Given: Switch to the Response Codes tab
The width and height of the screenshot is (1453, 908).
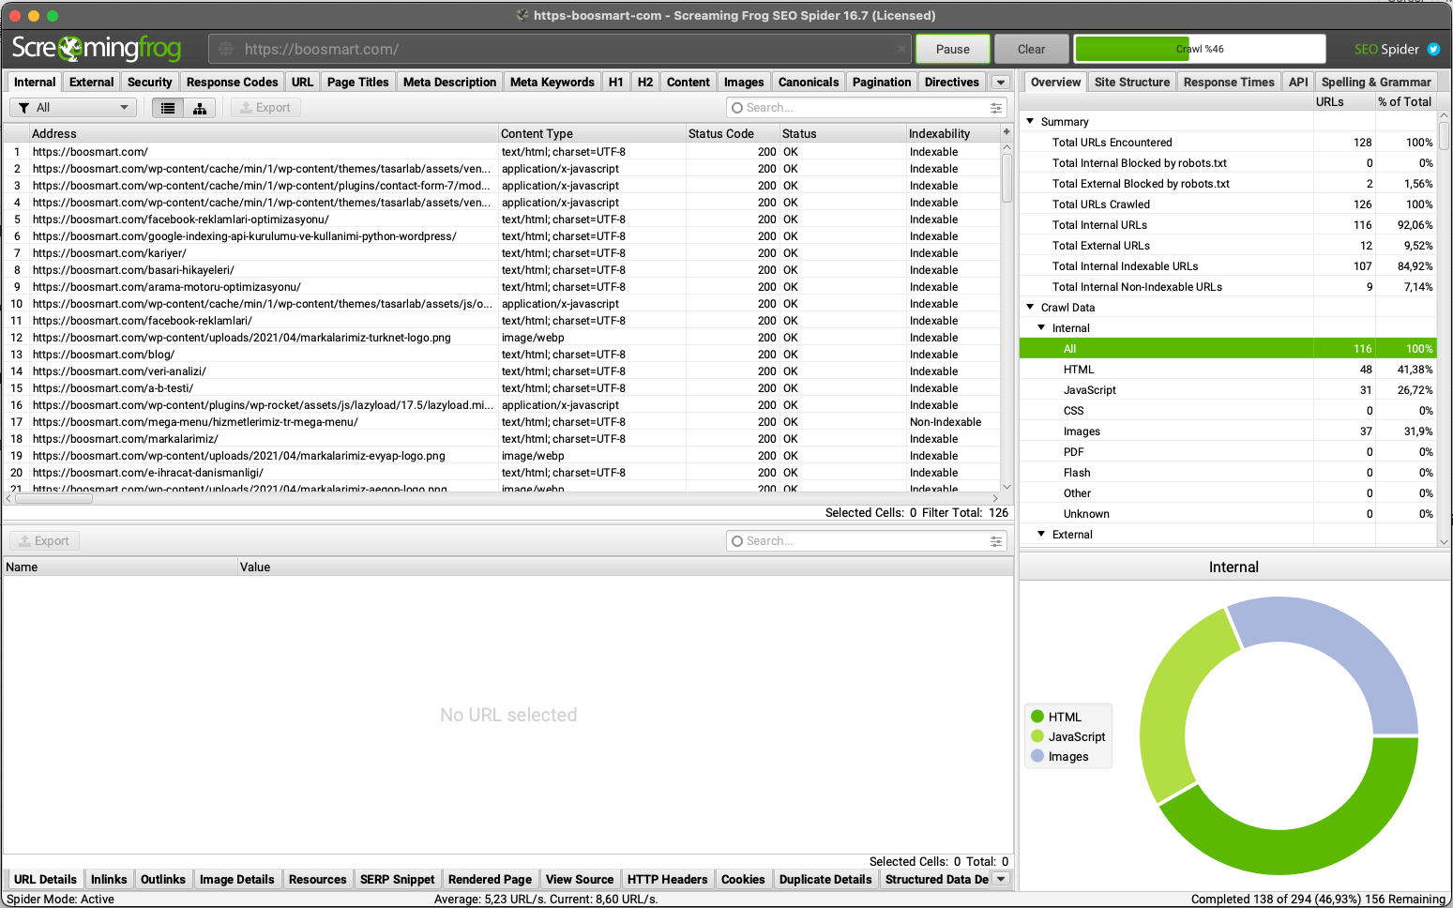Looking at the screenshot, I should [232, 83].
